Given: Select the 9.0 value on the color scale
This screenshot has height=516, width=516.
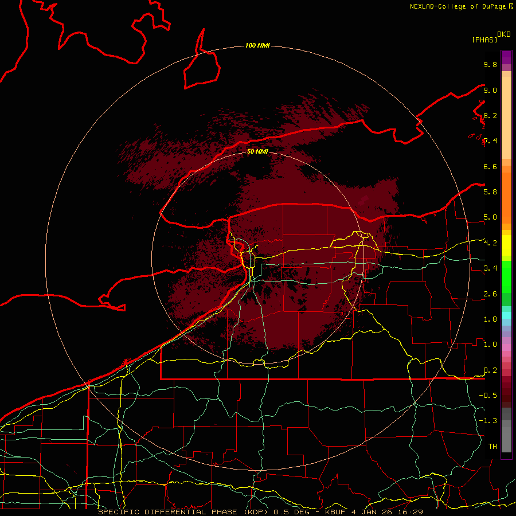Looking at the screenshot, I should pyautogui.click(x=490, y=90).
